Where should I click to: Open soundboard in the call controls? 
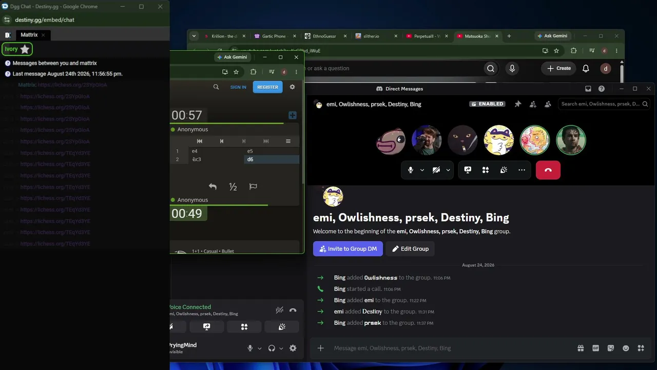504,170
